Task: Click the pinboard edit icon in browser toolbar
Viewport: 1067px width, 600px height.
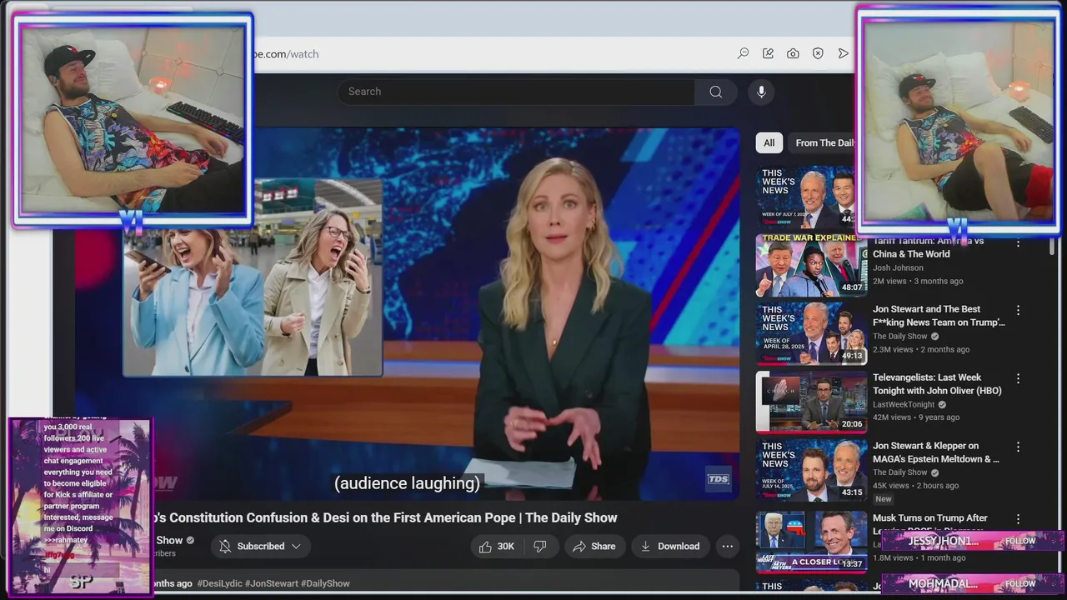Action: [768, 53]
